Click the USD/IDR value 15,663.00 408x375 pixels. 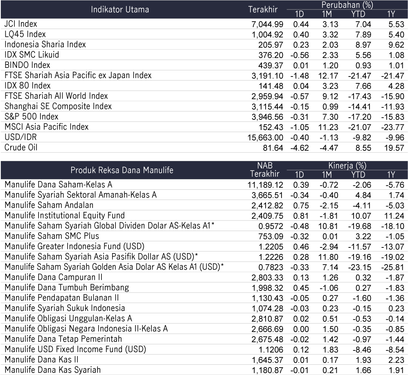pos(266,137)
